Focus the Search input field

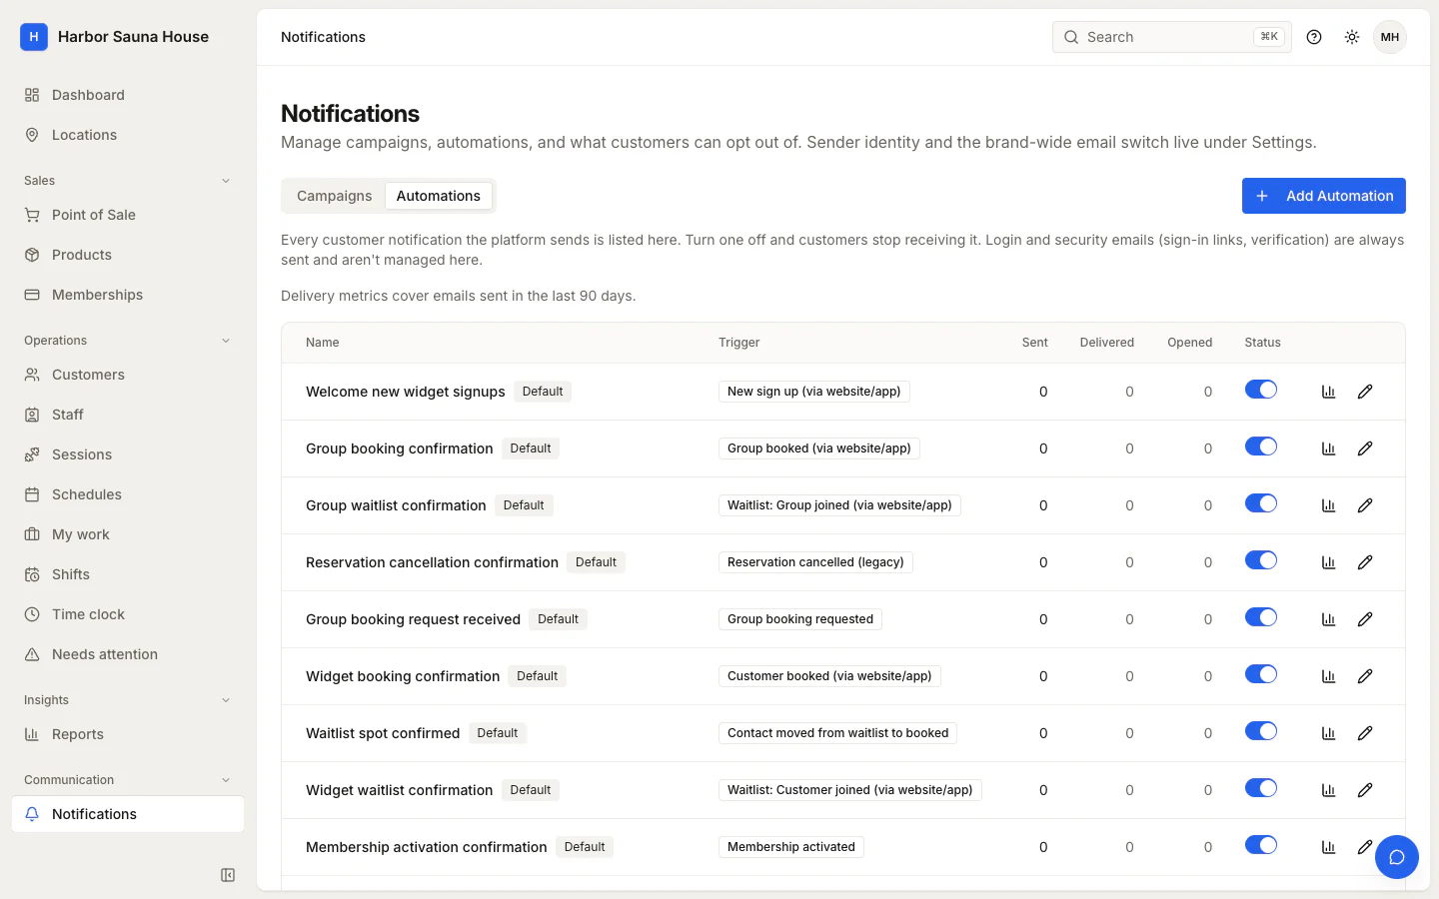tap(1171, 37)
